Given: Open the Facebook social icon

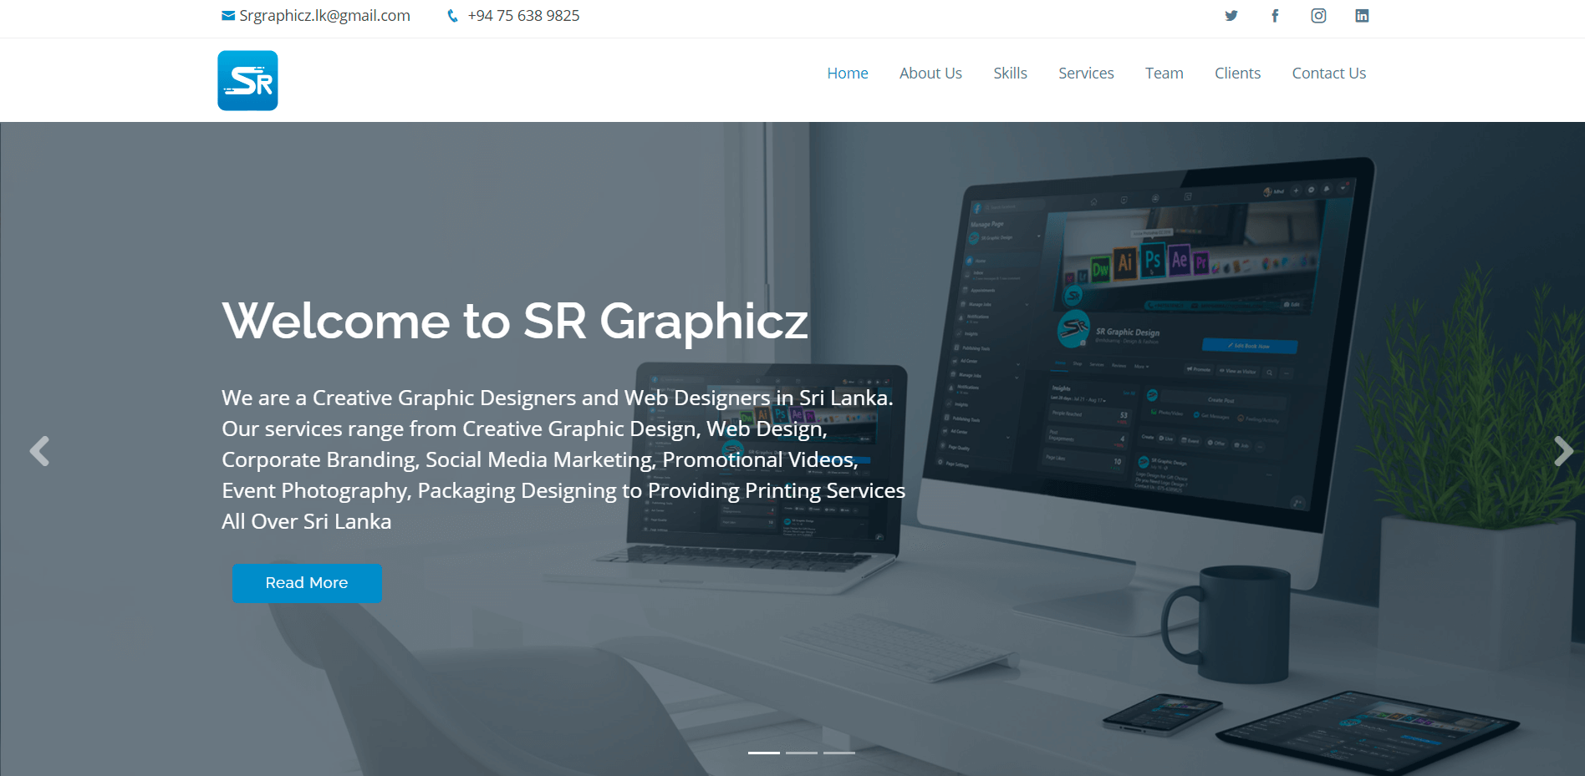Looking at the screenshot, I should 1275,16.
